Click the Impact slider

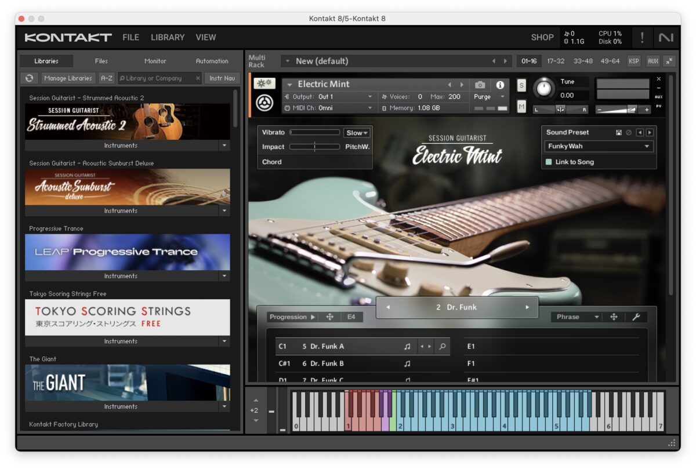(314, 147)
